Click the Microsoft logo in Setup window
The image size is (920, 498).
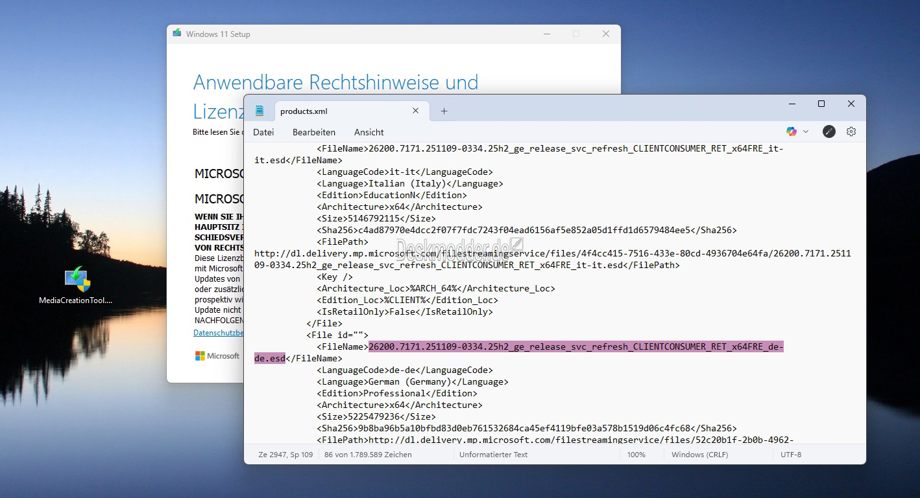(x=217, y=356)
